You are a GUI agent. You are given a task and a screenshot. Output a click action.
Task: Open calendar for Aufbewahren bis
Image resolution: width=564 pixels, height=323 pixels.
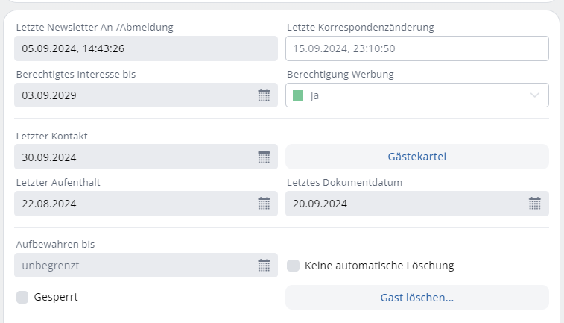(x=264, y=266)
